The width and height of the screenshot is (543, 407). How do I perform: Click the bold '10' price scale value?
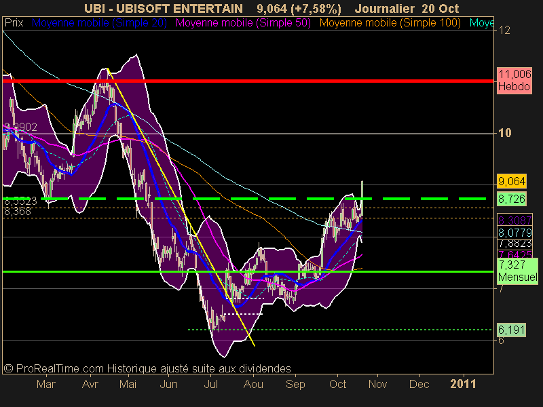[505, 133]
